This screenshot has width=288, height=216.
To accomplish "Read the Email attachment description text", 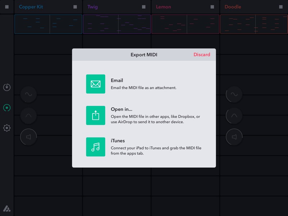I will point(143,88).
